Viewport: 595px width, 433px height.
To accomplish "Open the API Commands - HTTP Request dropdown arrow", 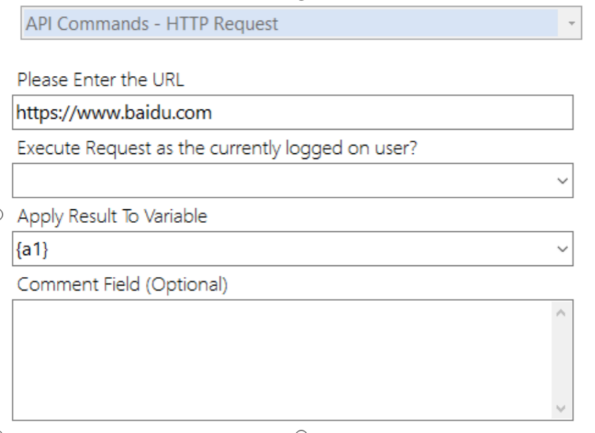I will click(571, 23).
